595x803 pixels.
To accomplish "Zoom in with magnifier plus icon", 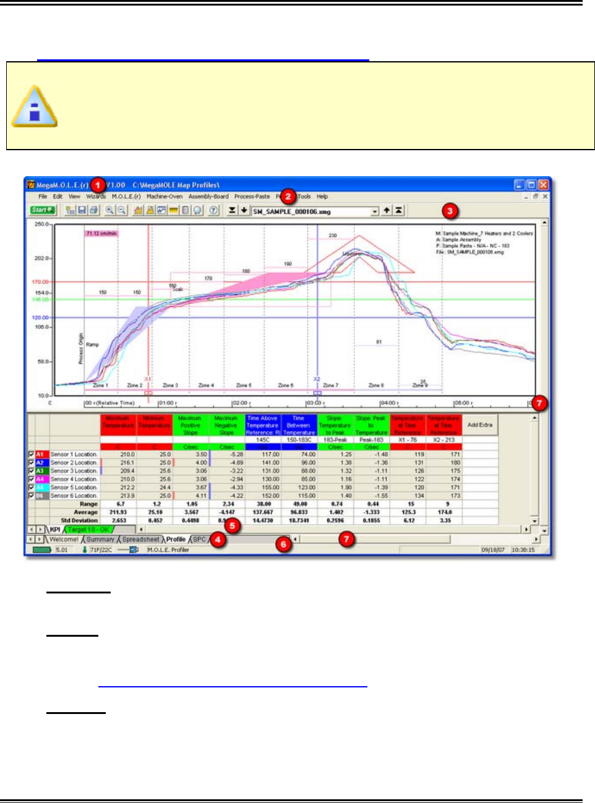I will point(109,210).
